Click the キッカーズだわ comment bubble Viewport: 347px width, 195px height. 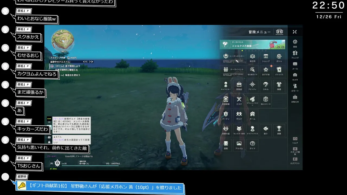click(33, 129)
